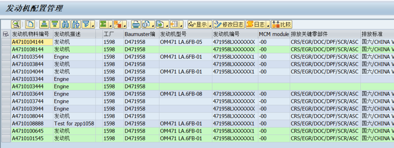This screenshot has height=148, width=394.
Task: Click material number cell A4710103944
Action: (32, 109)
